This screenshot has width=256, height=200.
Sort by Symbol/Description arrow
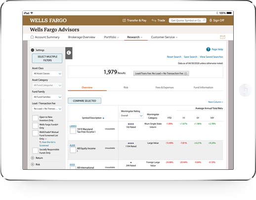(103, 118)
